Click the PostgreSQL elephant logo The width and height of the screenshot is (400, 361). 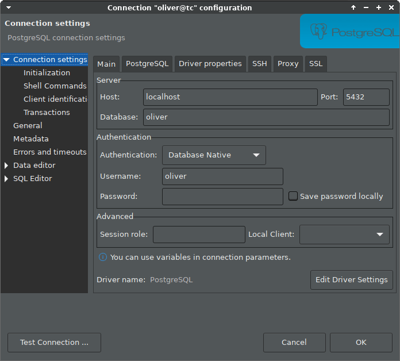(x=320, y=31)
